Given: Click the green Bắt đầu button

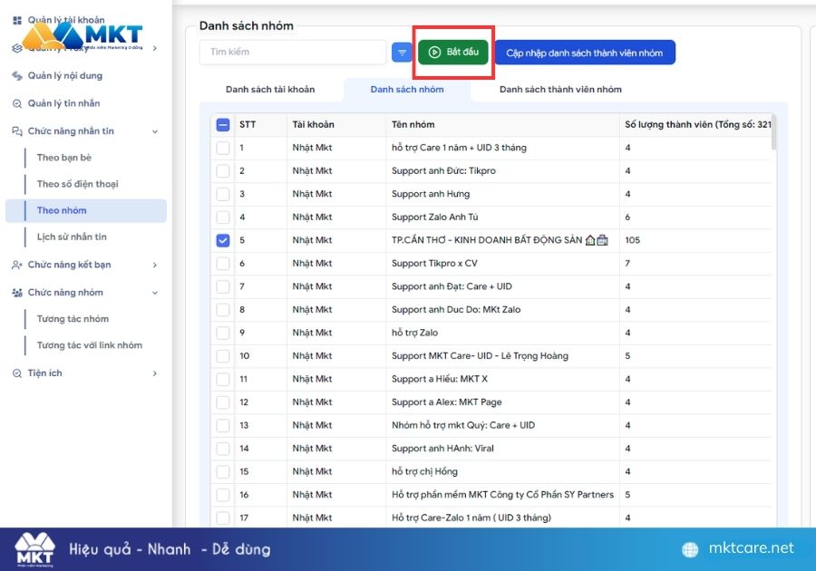Looking at the screenshot, I should 453,52.
